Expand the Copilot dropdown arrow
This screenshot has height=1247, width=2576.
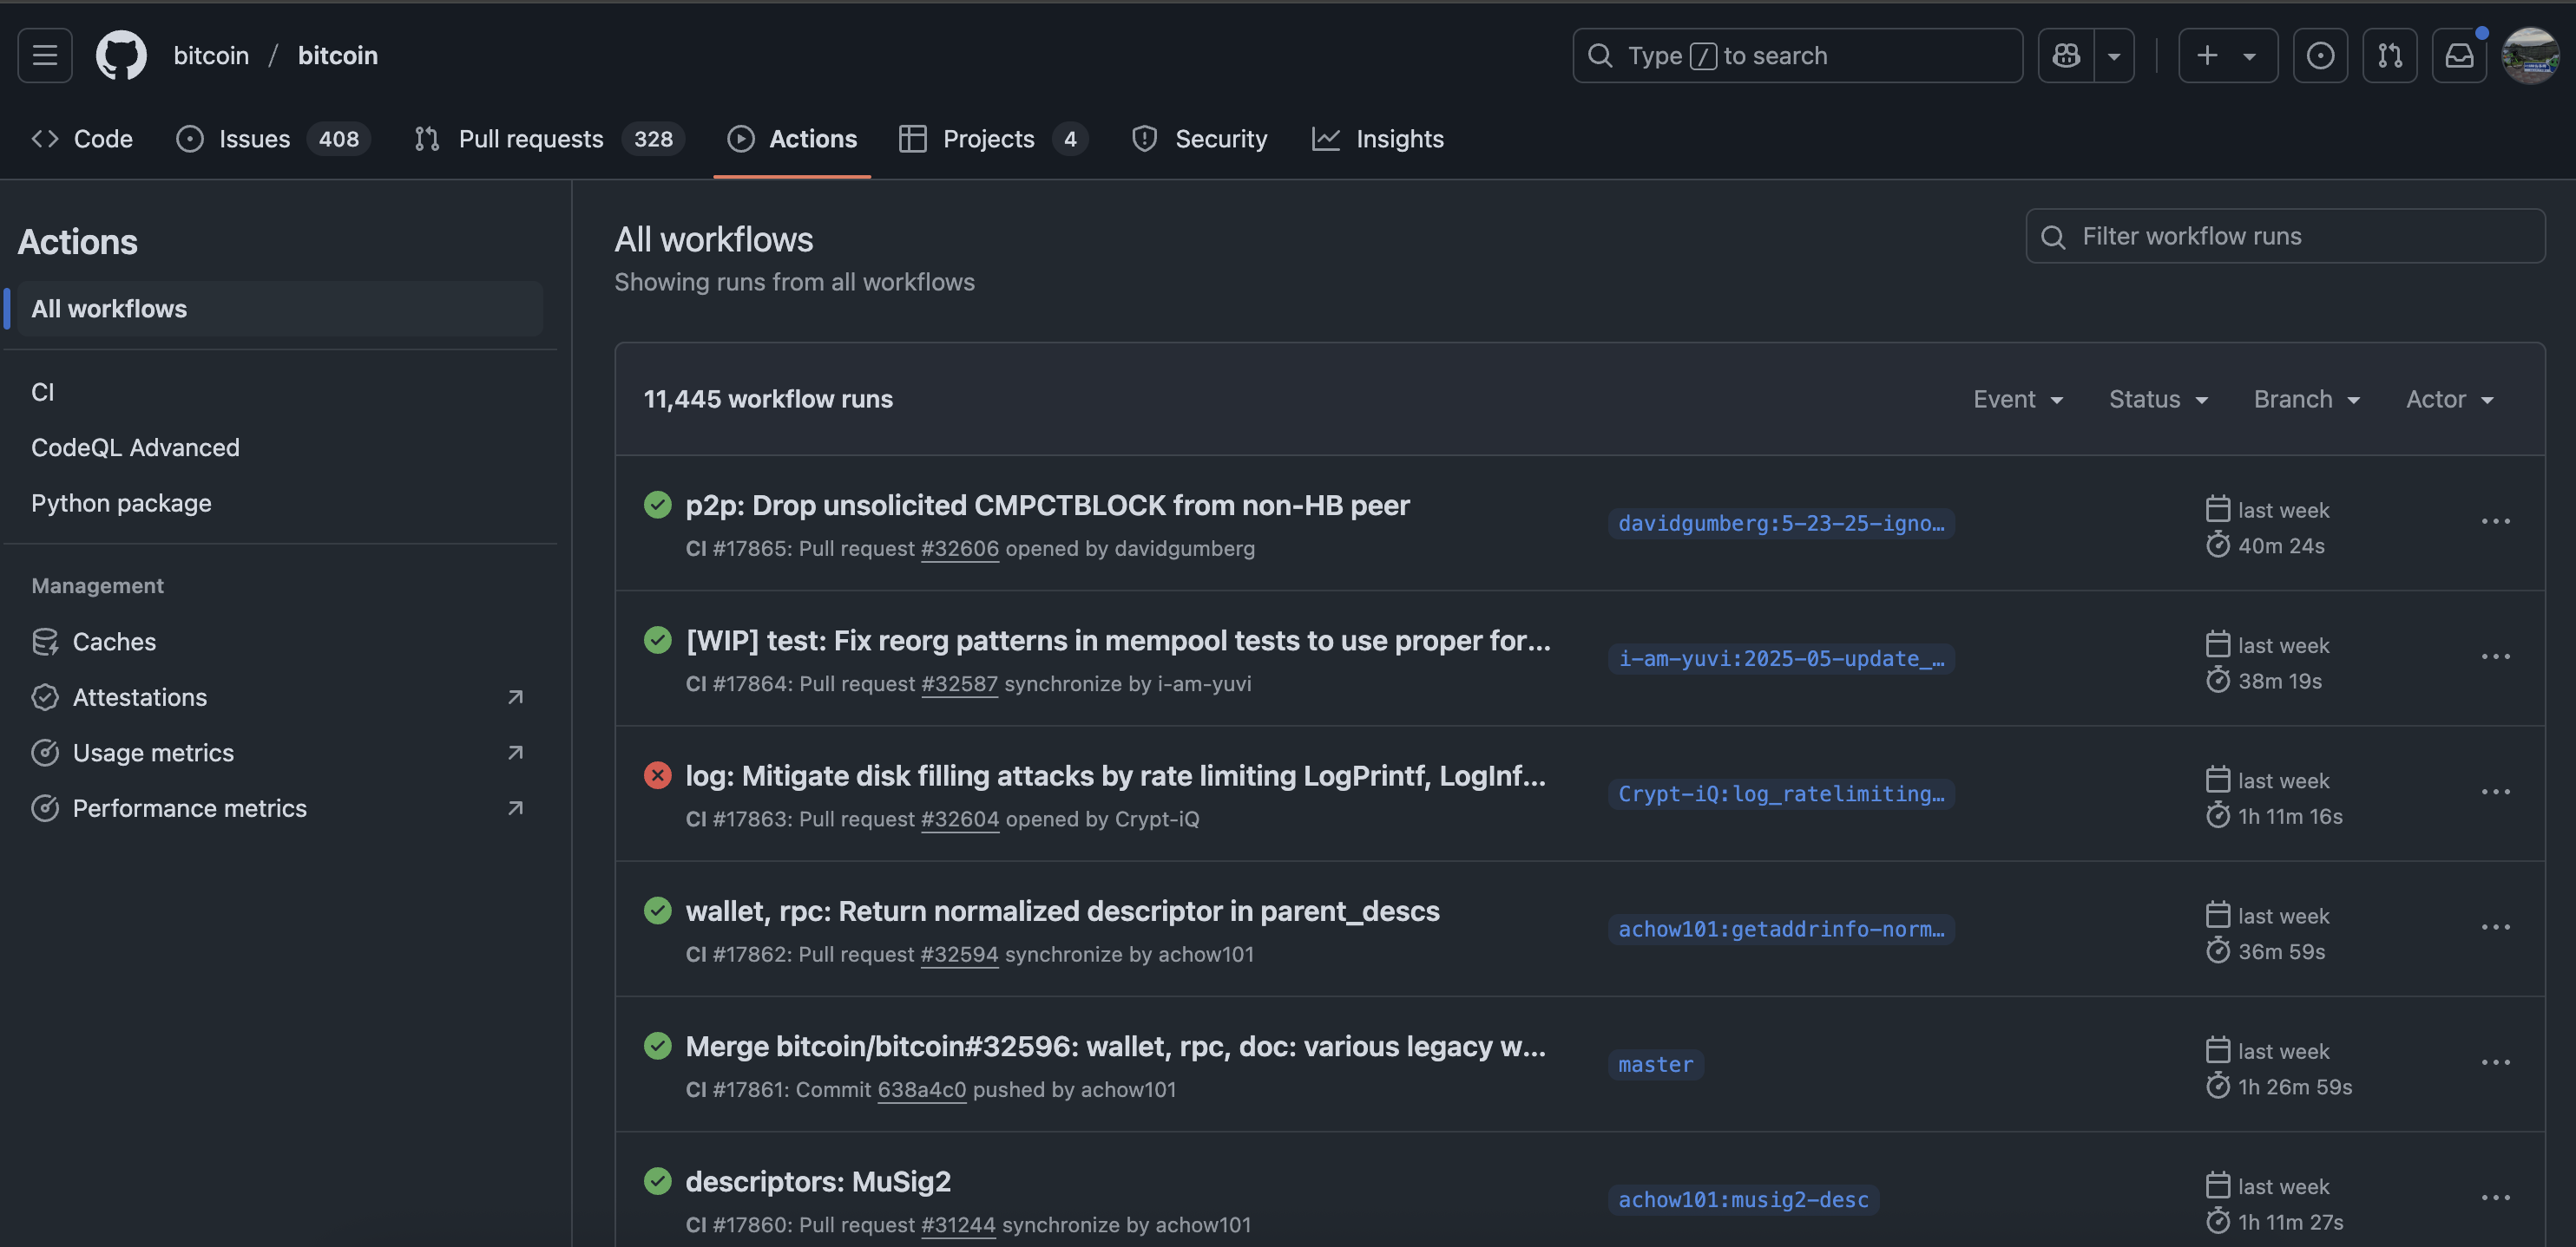(x=2114, y=55)
